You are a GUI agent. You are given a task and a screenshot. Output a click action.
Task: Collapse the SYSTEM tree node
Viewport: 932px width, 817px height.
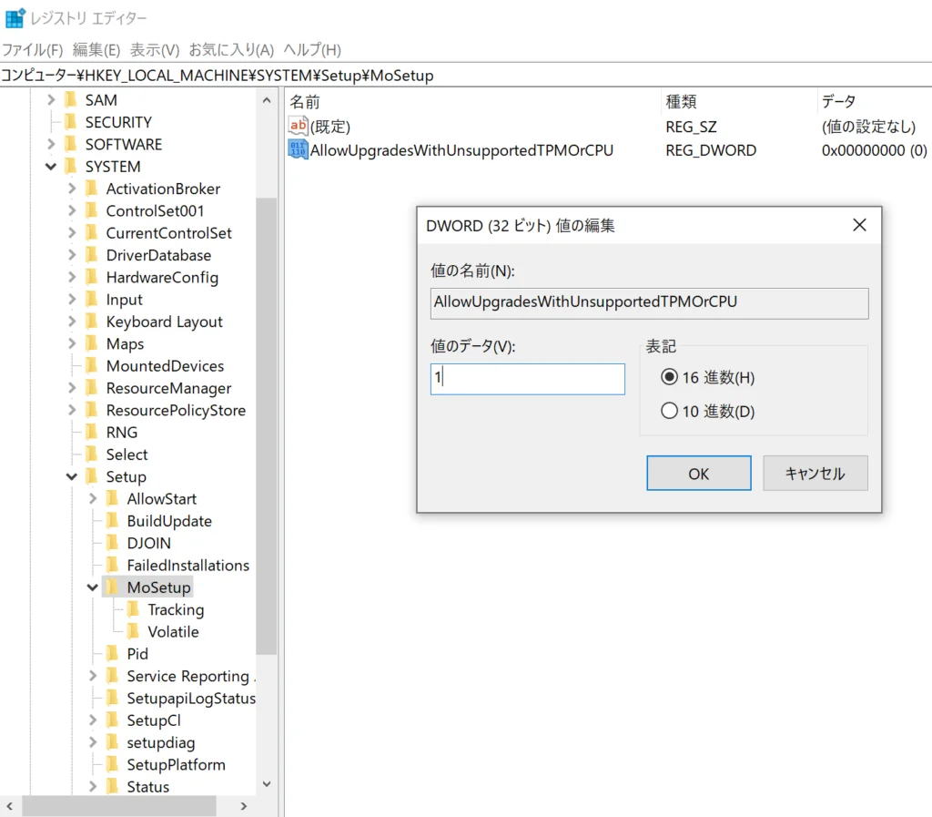(51, 167)
